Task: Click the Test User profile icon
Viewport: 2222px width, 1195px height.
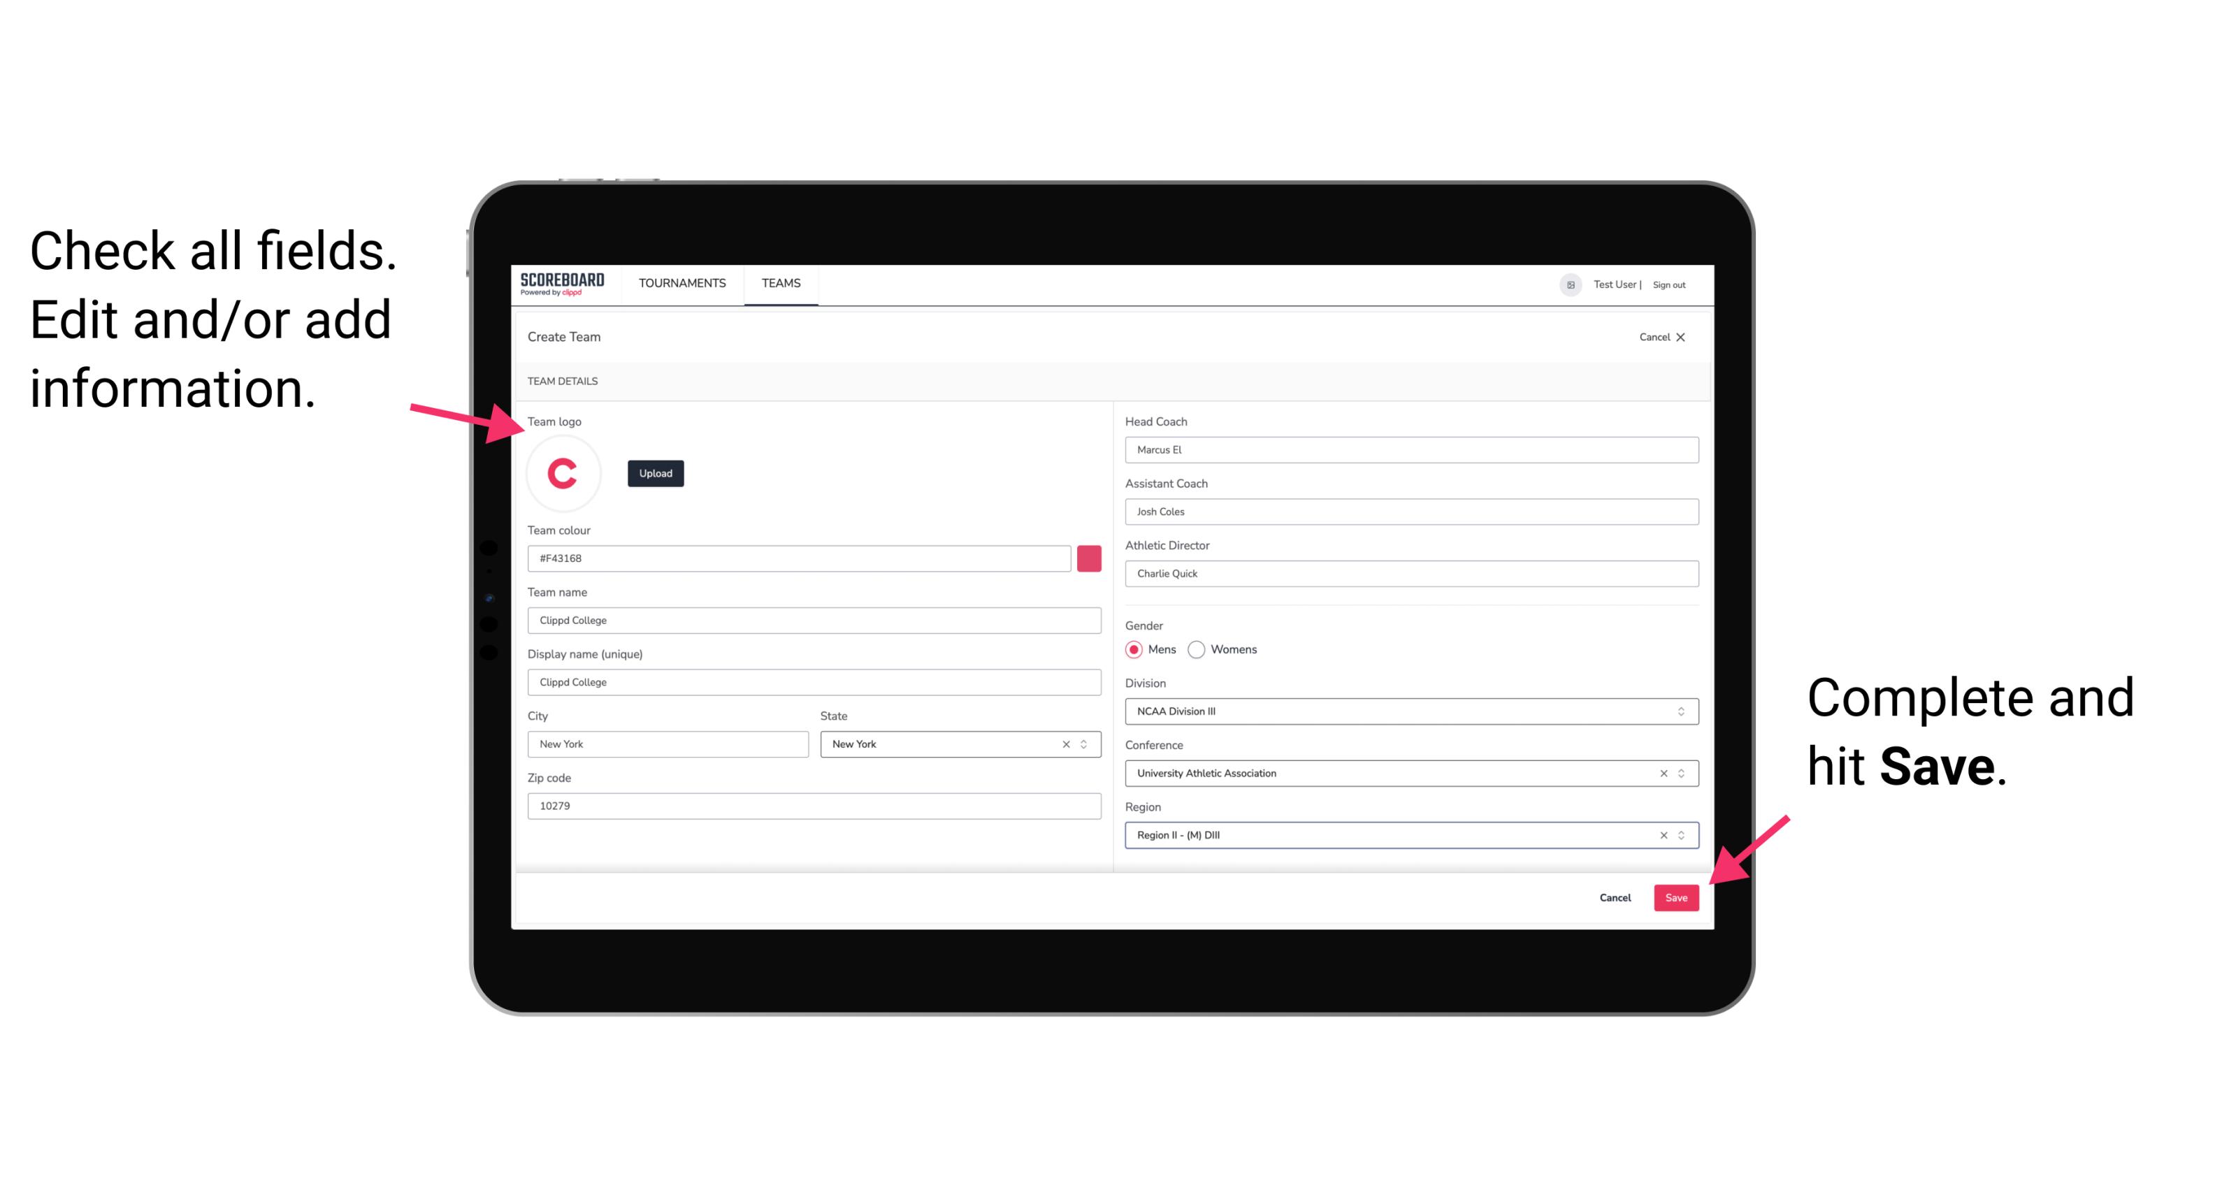Action: 1564,284
